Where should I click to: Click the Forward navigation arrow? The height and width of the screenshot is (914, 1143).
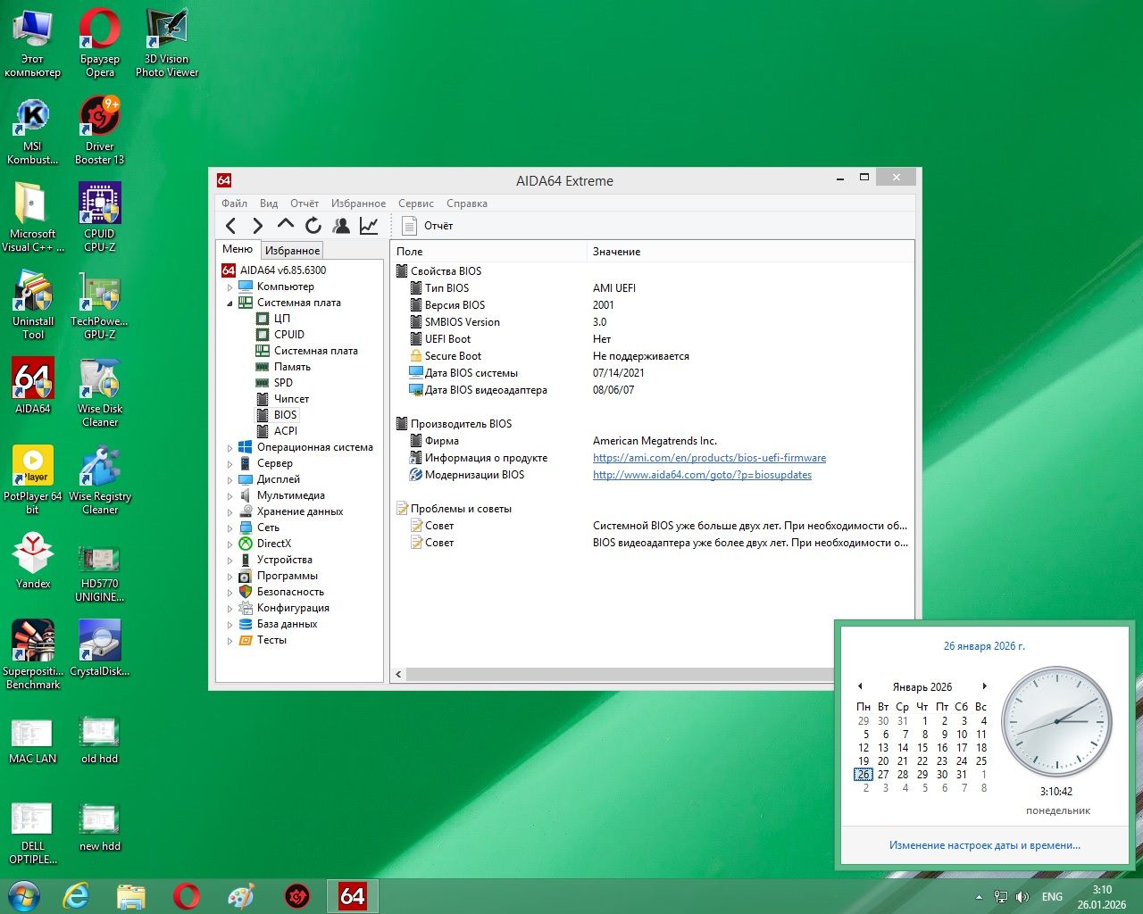(x=258, y=226)
